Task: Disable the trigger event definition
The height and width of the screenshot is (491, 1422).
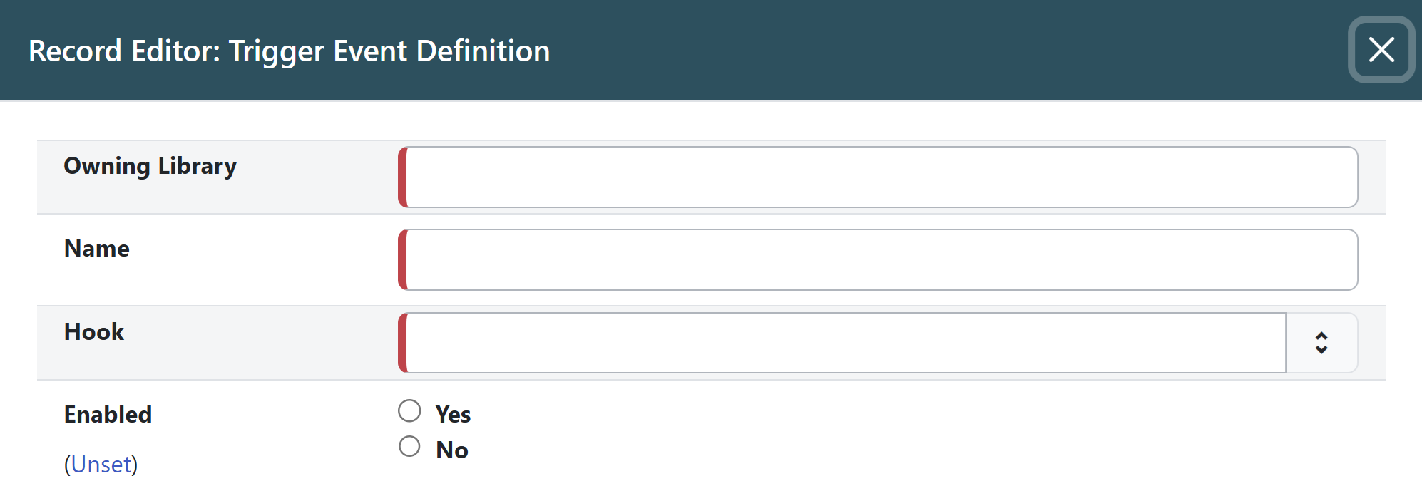Action: pos(409,446)
